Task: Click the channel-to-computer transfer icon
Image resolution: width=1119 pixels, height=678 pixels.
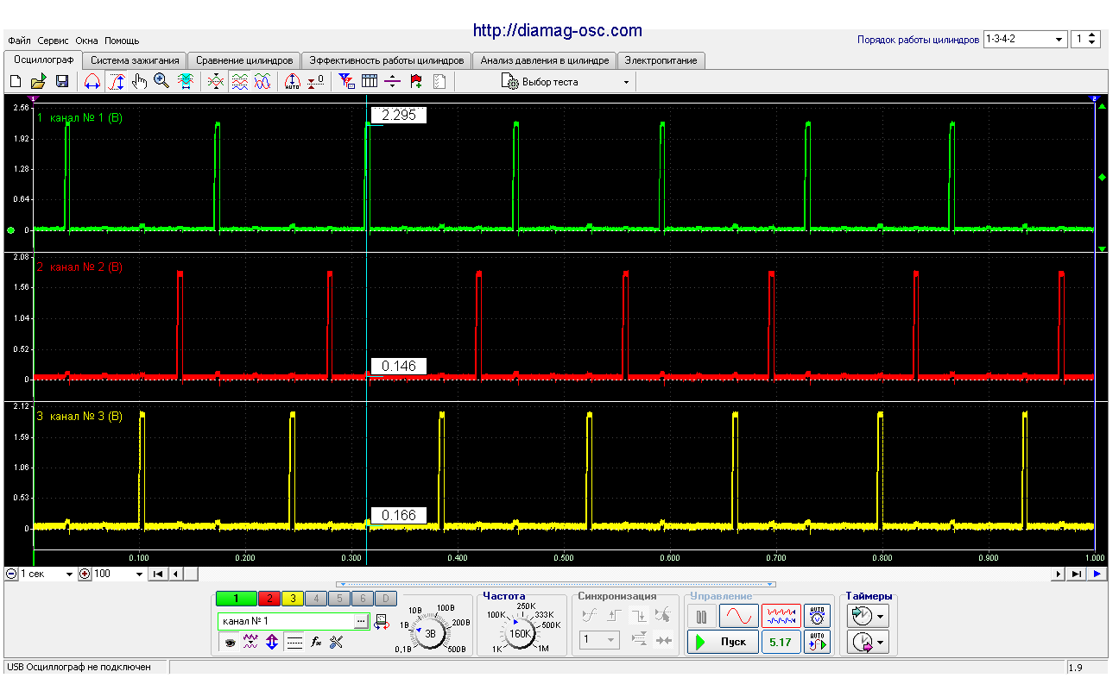Action: [x=381, y=621]
